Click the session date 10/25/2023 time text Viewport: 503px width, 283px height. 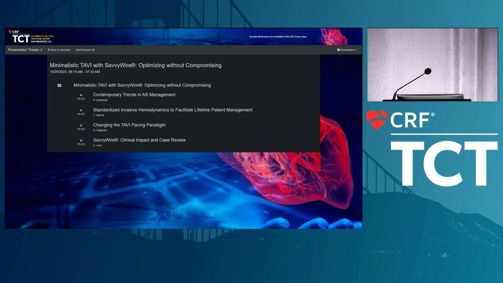(75, 72)
